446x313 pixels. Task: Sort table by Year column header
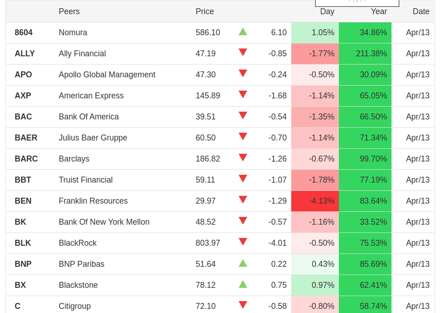[x=379, y=11]
